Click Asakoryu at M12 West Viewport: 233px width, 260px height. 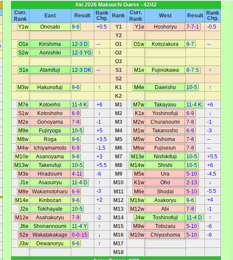click(x=165, y=200)
